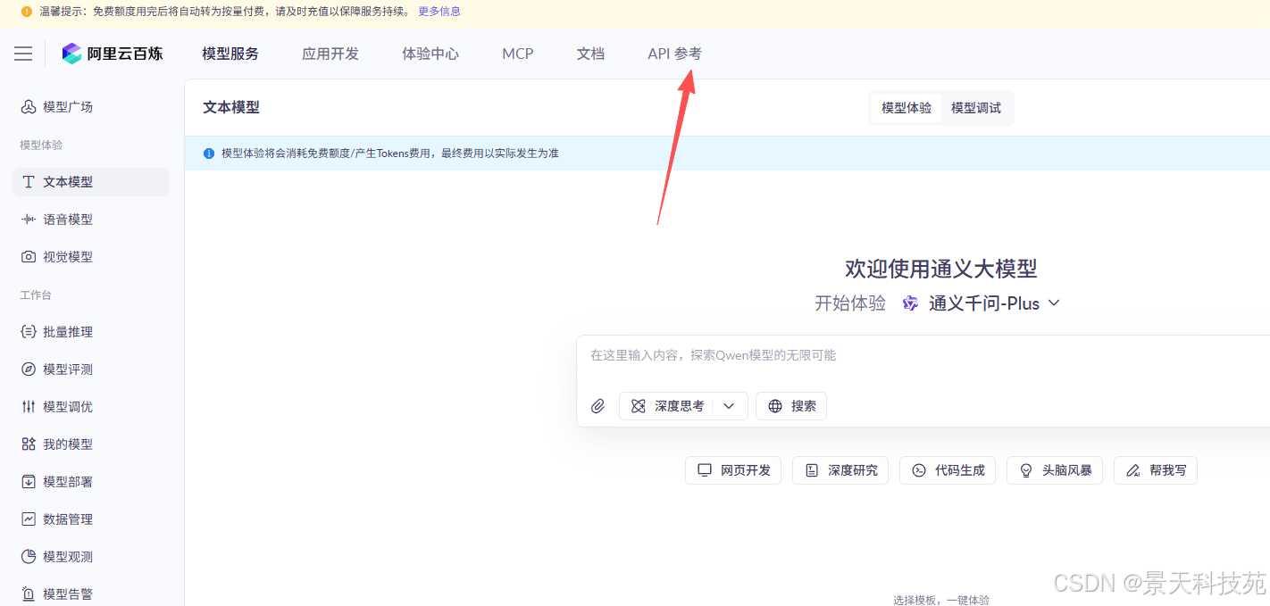Click the paperclip attachment icon
Viewport: 1270px width, 606px height.
(598, 406)
